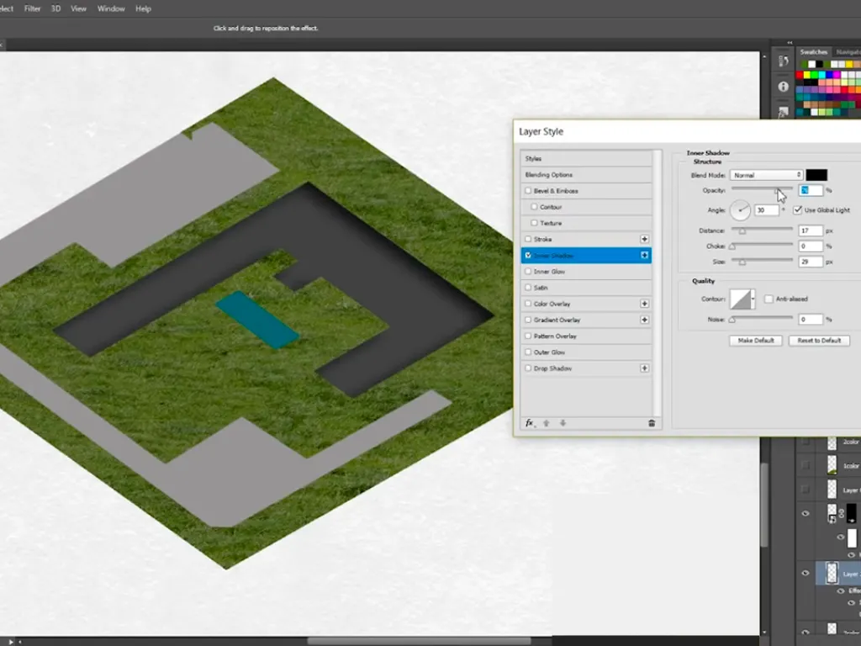Click the layer mask link chain icon
Screen dimensions: 861x646
point(842,513)
